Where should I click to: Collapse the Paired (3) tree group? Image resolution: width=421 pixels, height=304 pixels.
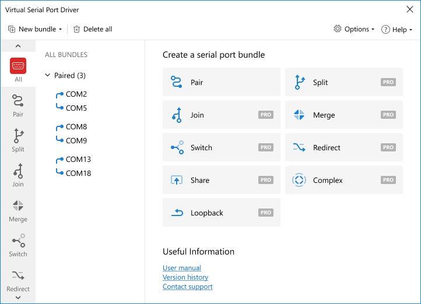(x=48, y=75)
